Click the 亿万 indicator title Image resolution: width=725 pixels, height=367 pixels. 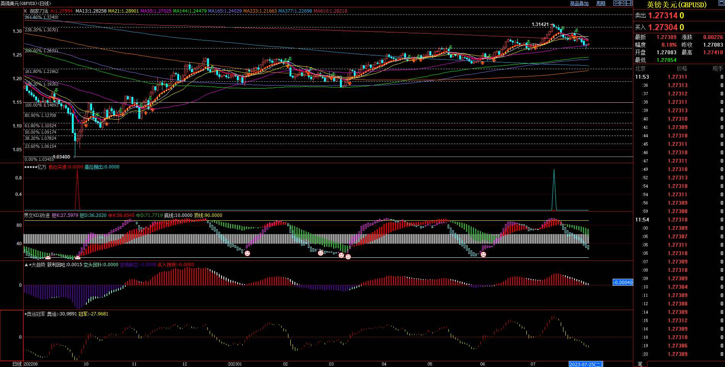click(42, 167)
